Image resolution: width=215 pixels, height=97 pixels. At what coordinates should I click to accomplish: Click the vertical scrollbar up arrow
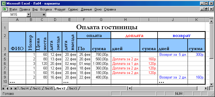pos(212,21)
